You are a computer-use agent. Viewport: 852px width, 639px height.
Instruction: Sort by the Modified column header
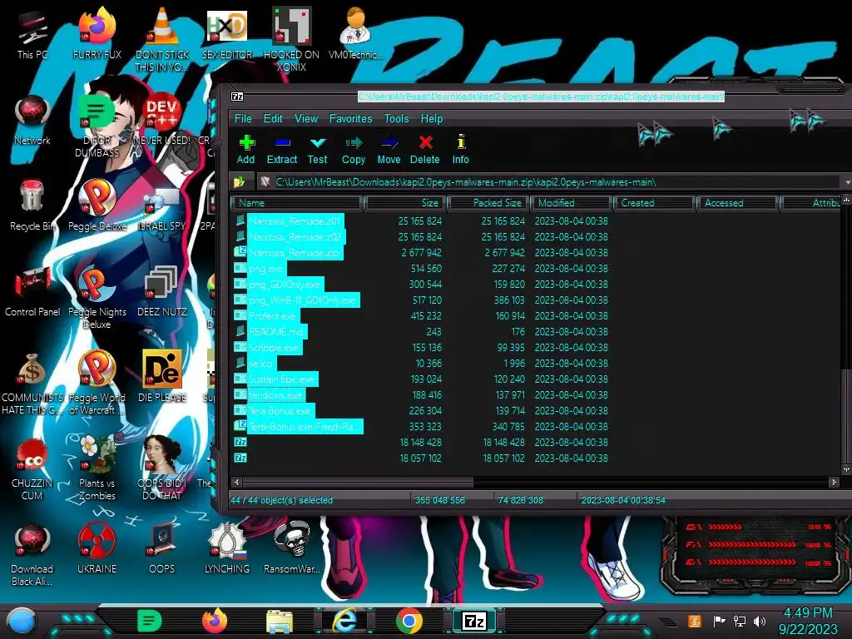(571, 203)
